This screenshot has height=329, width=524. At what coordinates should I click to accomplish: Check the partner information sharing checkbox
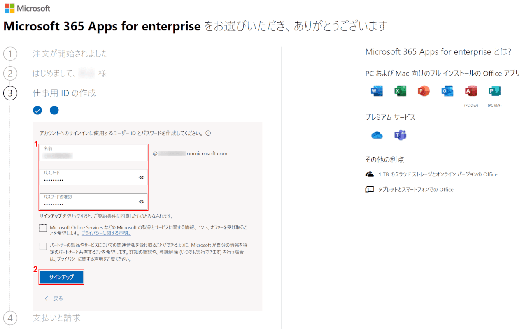(43, 246)
